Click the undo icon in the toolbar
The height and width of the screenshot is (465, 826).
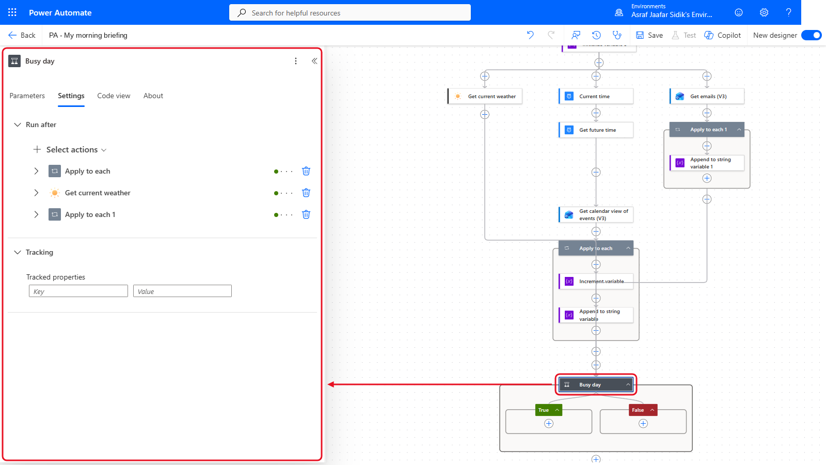tap(530, 35)
